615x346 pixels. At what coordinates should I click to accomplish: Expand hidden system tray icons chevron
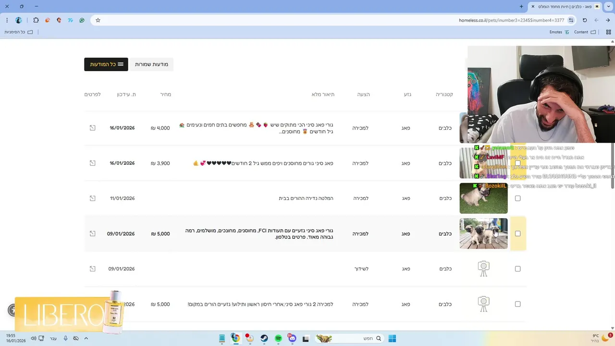pyautogui.click(x=86, y=338)
